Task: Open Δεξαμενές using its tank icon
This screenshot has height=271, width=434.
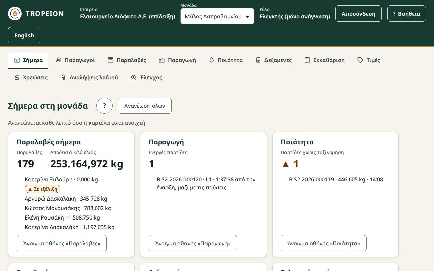Action: (258, 60)
